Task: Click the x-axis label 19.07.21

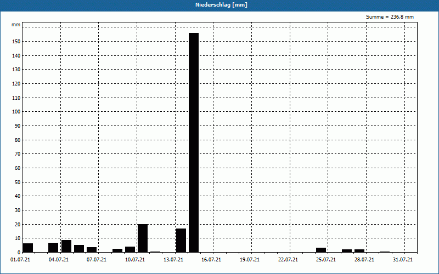Action: pos(250,260)
